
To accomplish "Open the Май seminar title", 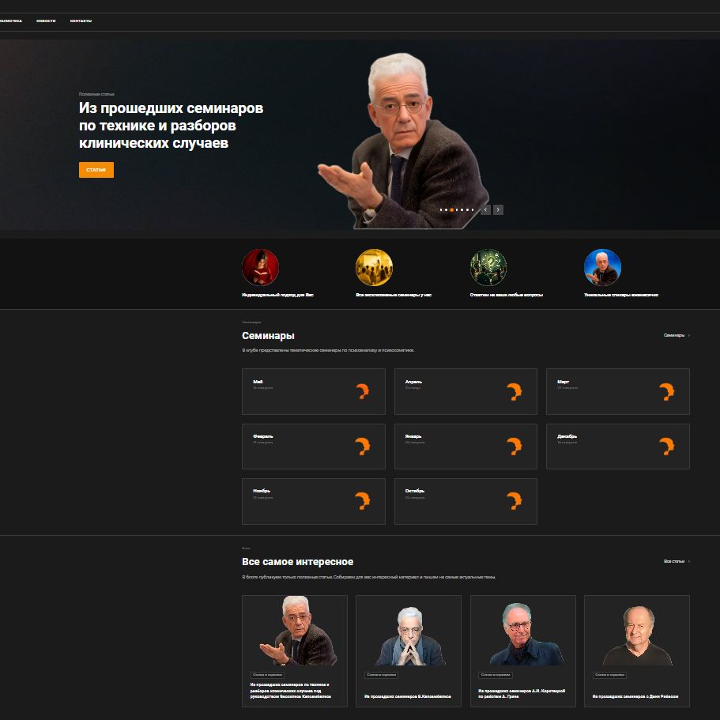I will coord(258,382).
